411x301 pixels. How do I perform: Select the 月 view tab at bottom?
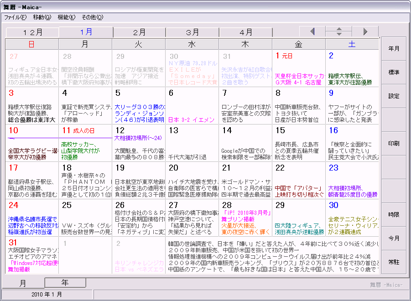(x=23, y=283)
